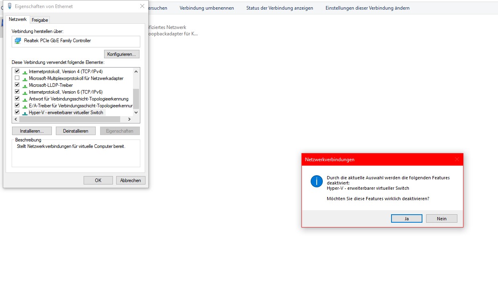Click the horizontal scroll-left arrow in element list

[x=16, y=119]
